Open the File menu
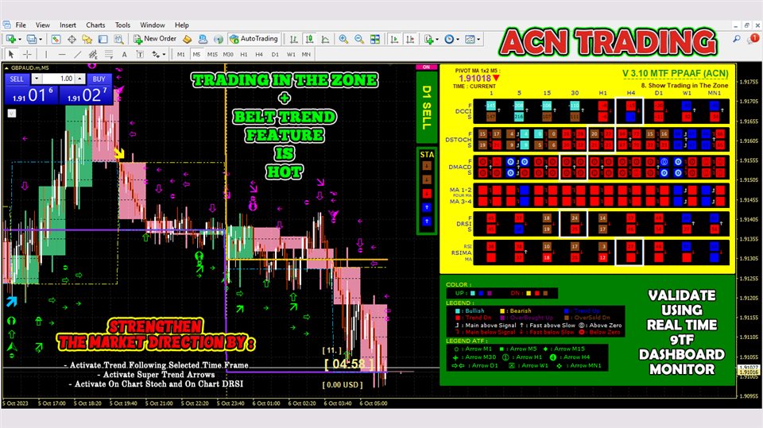 pyautogui.click(x=21, y=25)
